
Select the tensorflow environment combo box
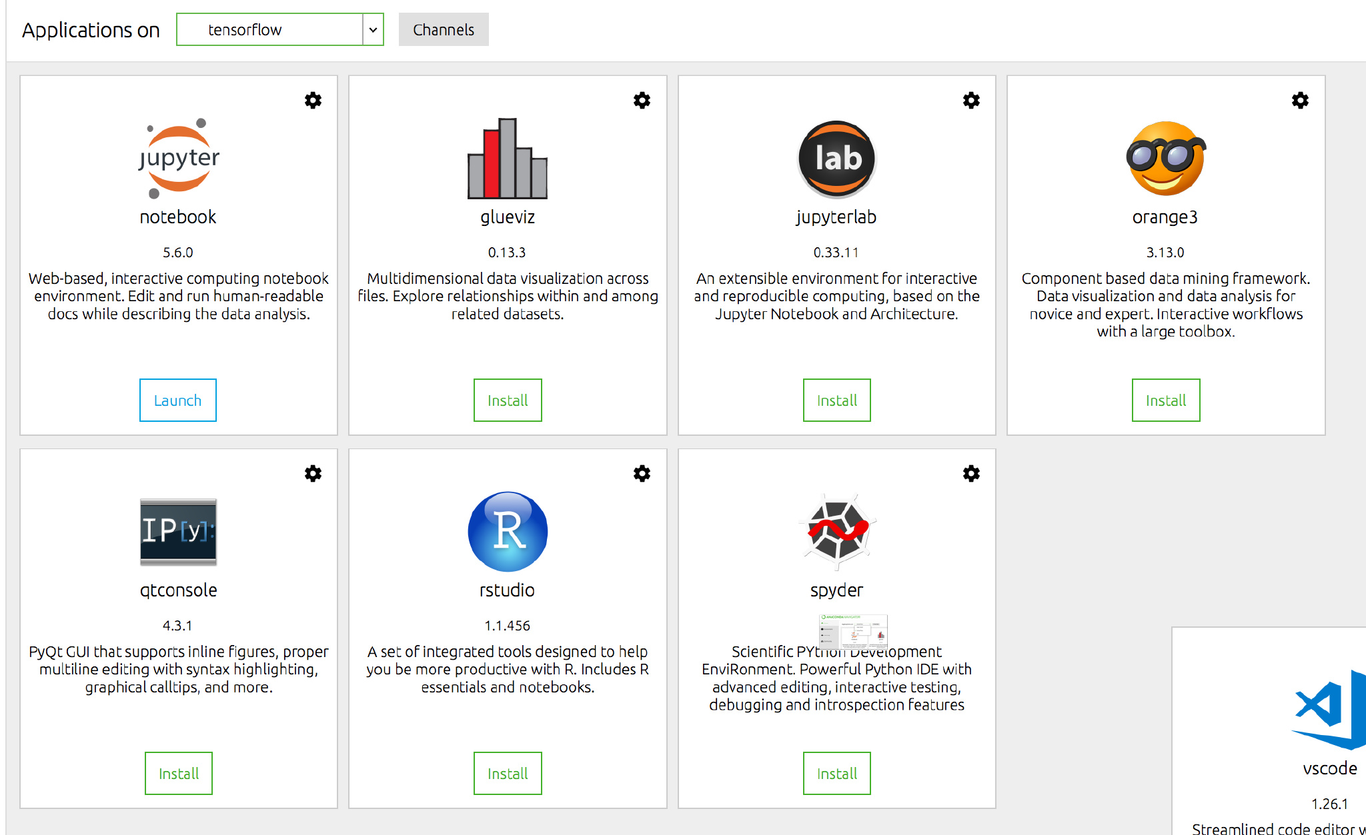pos(270,30)
